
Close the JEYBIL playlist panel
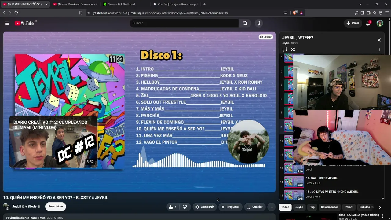[379, 40]
